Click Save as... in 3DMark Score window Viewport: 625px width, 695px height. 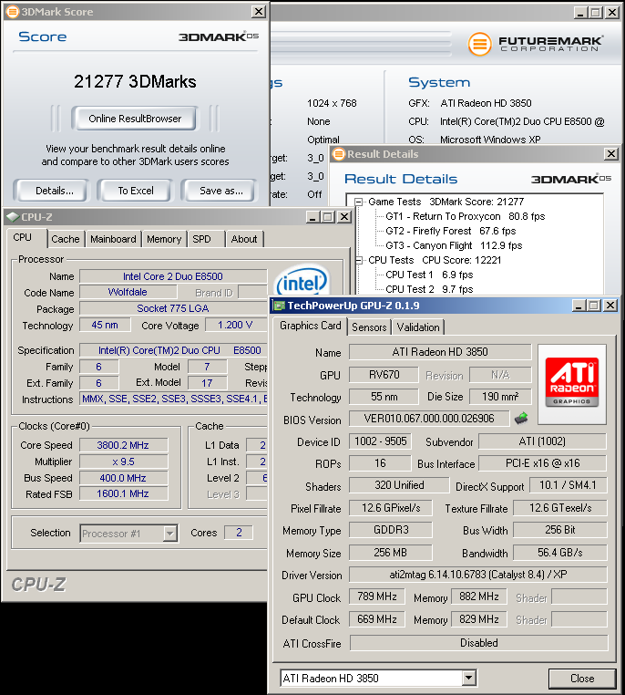[x=220, y=191]
